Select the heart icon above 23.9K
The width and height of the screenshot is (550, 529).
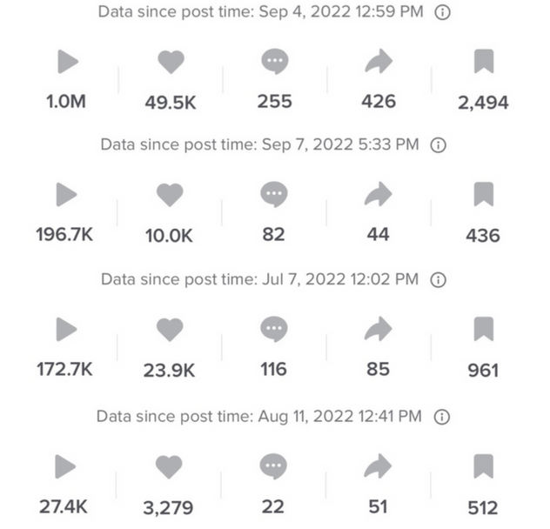170,330
